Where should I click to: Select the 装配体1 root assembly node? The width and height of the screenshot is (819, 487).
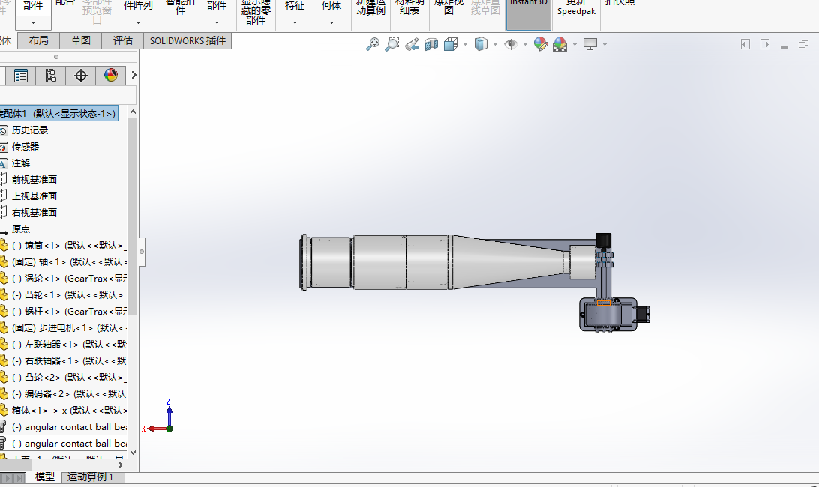(58, 113)
